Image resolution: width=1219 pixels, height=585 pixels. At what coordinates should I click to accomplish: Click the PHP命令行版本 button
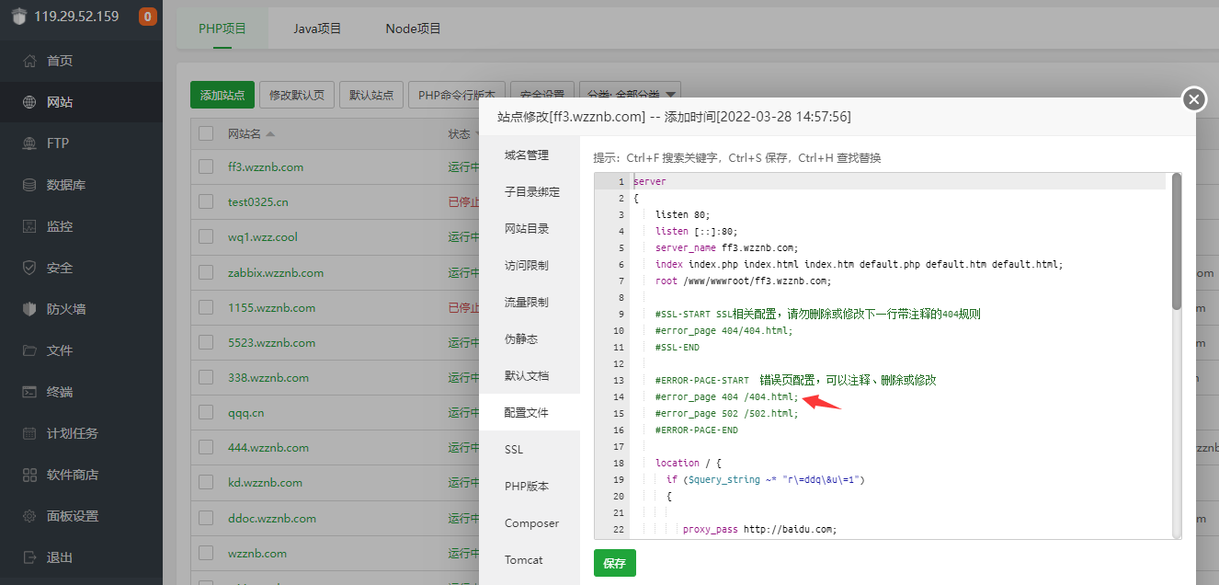(x=456, y=95)
